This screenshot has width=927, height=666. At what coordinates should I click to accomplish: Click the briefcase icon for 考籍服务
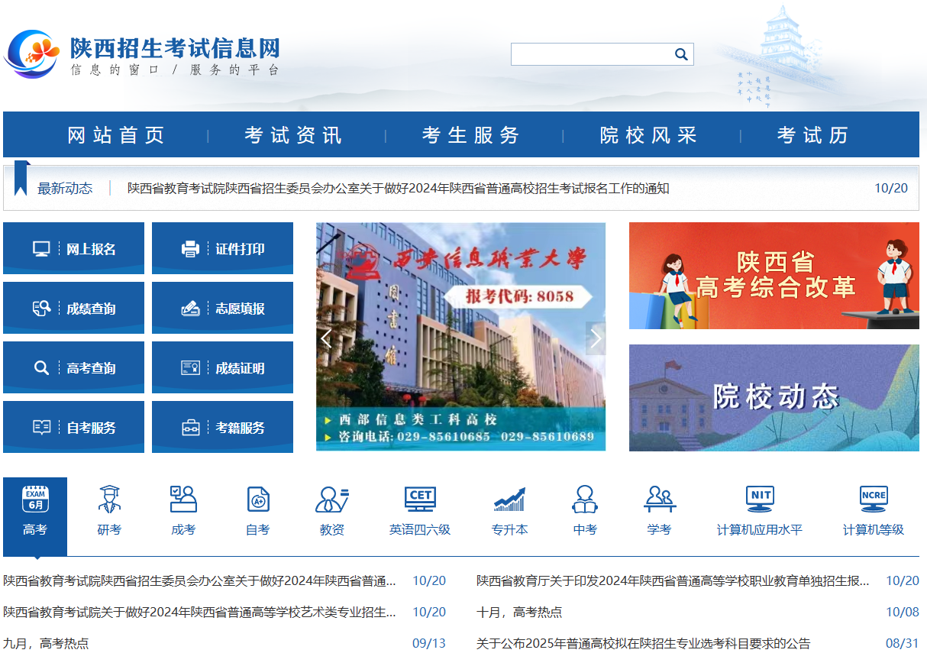(190, 428)
